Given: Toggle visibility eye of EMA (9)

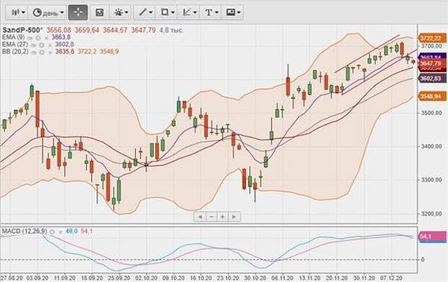Looking at the screenshot, I should pyautogui.click(x=30, y=38).
